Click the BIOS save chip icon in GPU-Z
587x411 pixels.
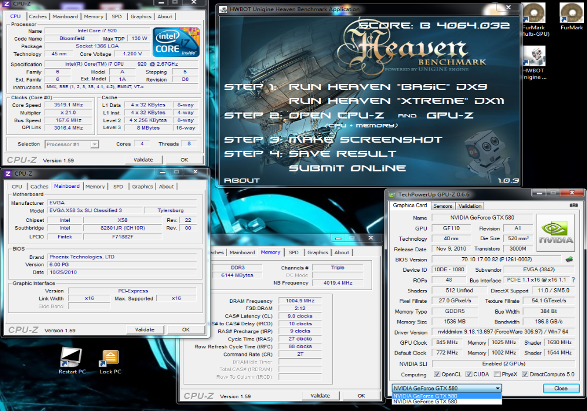[x=569, y=259]
